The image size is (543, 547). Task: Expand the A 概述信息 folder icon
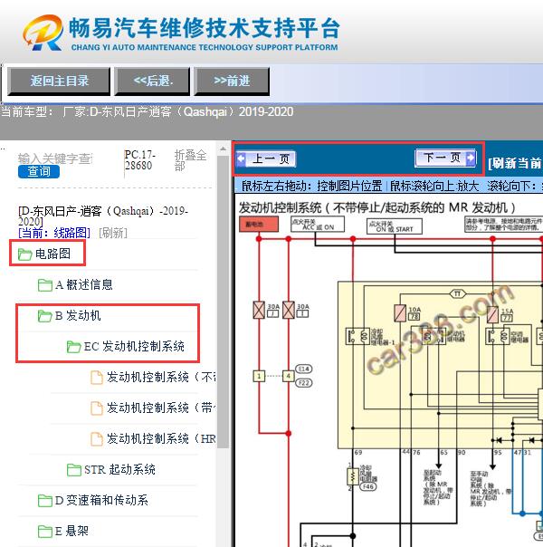pyautogui.click(x=45, y=285)
